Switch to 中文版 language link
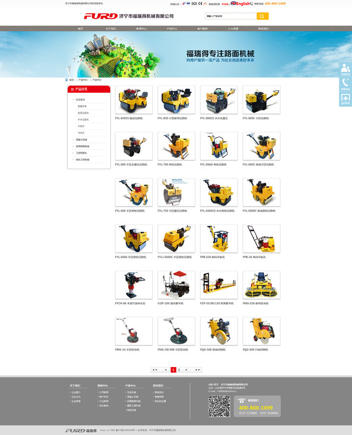The height and width of the screenshot is (435, 352). click(225, 4)
